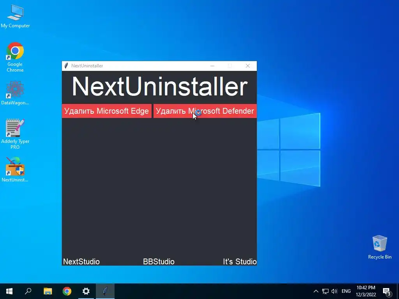Select the My Computer desktop icon
399x299 pixels.
click(15, 16)
